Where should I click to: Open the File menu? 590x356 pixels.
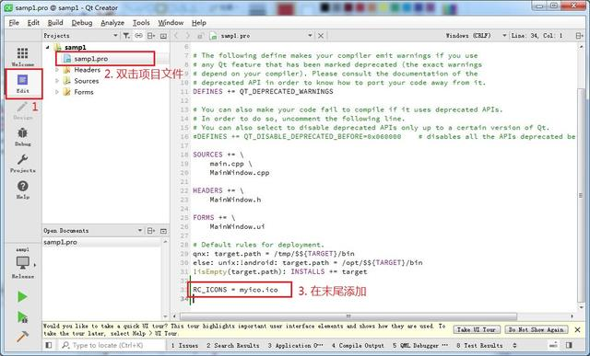pyautogui.click(x=14, y=22)
